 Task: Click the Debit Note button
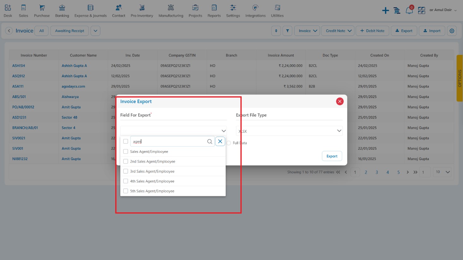(372, 31)
